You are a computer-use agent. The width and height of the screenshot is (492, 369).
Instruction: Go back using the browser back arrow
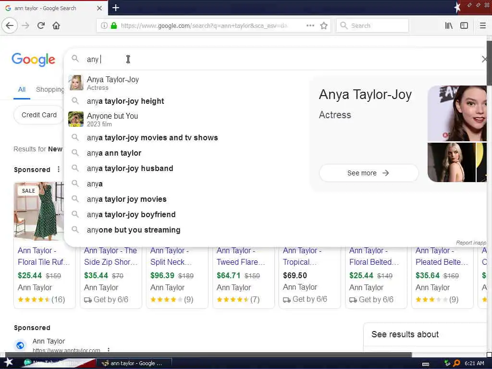10,25
